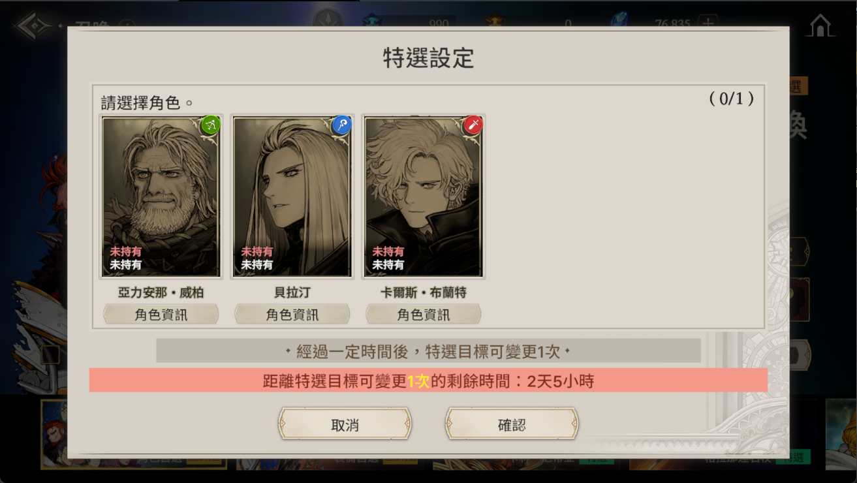This screenshot has height=483, width=857.
Task: Select the 亞力安那・威柏 character card
Action: 161,196
